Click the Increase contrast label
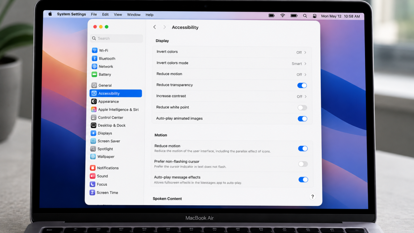 coord(171,96)
